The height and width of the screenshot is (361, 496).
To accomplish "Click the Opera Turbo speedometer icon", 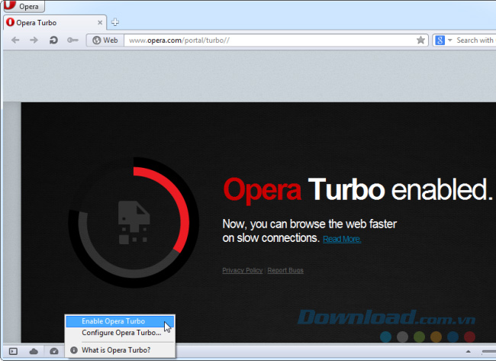I will 54,351.
